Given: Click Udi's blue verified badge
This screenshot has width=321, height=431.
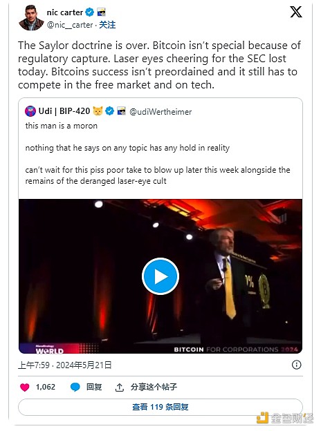Looking at the screenshot, I should pyautogui.click(x=109, y=111).
